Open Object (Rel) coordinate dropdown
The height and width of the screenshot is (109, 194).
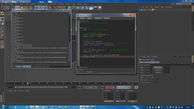pos(109,101)
